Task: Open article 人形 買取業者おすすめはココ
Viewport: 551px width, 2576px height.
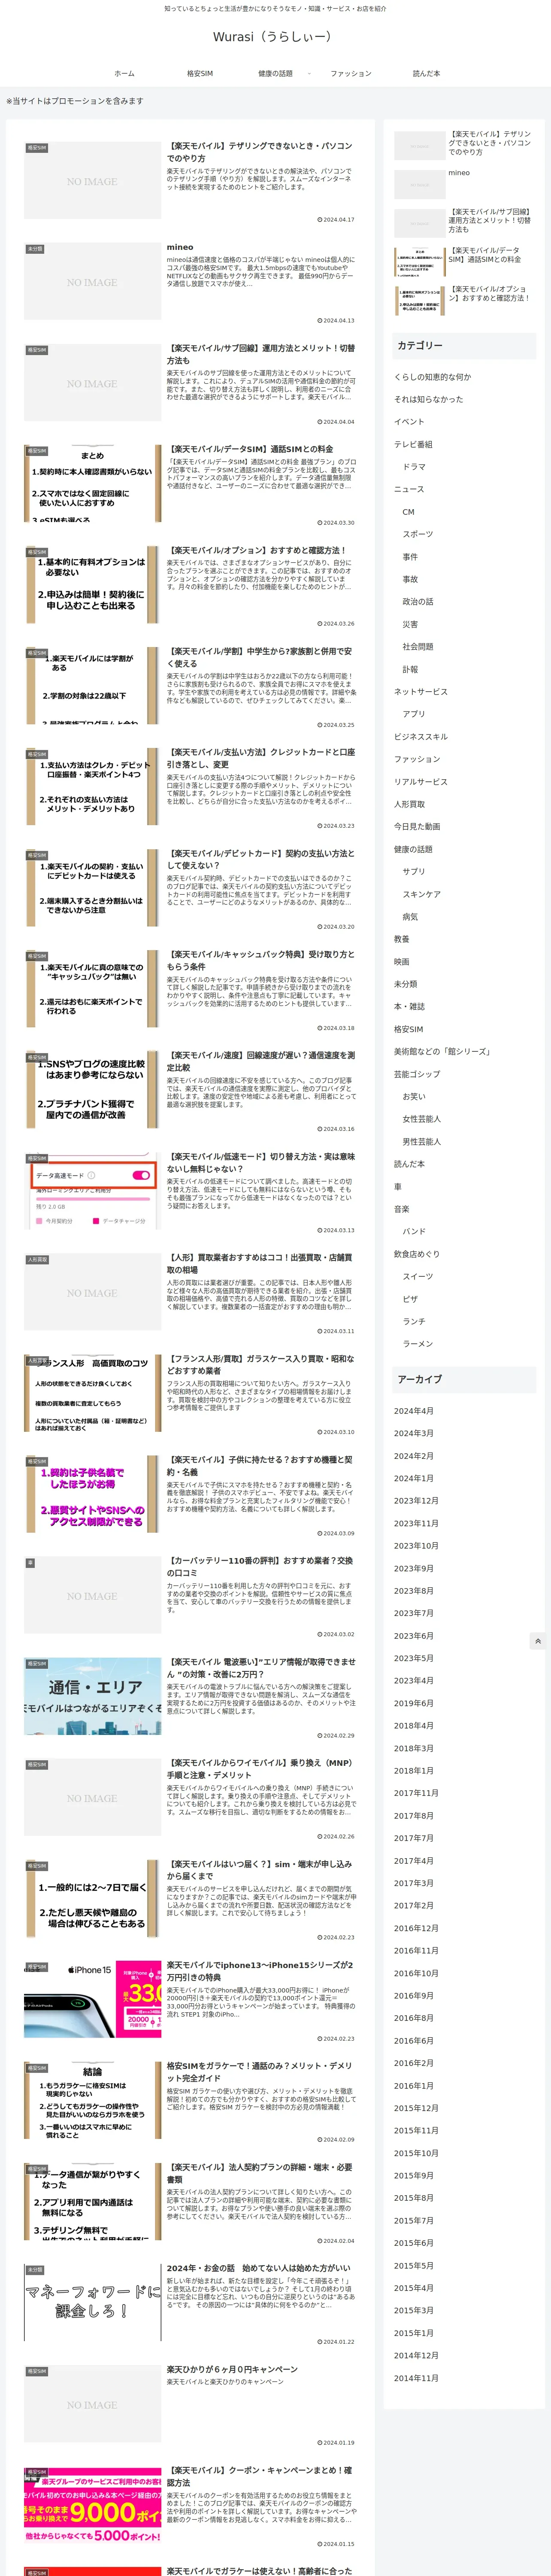Action: tap(260, 1263)
